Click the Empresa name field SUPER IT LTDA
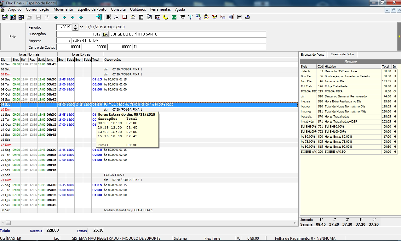This screenshot has width=401, height=241. pyautogui.click(x=169, y=41)
